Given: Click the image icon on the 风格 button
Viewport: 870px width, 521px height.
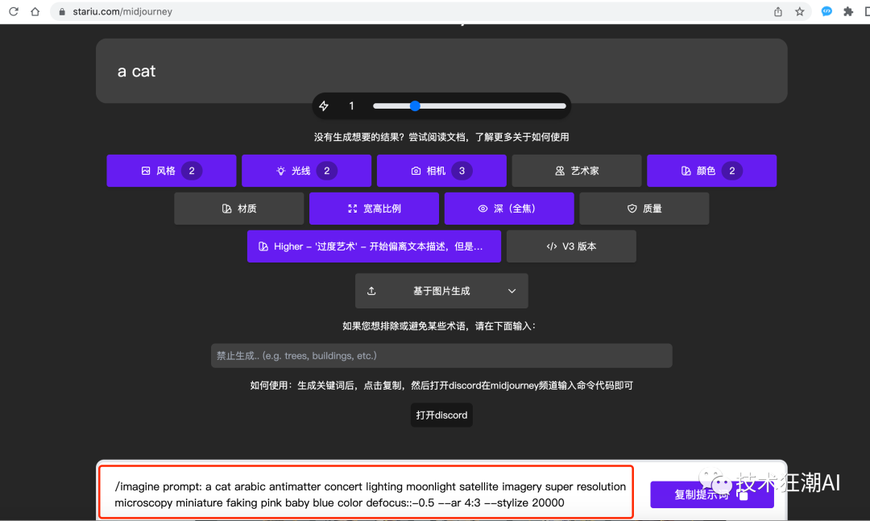Looking at the screenshot, I should [145, 171].
